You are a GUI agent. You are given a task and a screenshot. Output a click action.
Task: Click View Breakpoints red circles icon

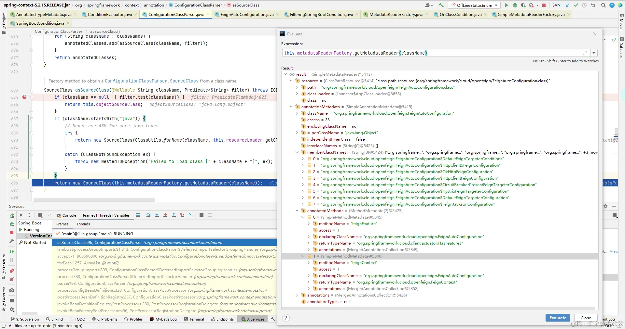pos(12,271)
